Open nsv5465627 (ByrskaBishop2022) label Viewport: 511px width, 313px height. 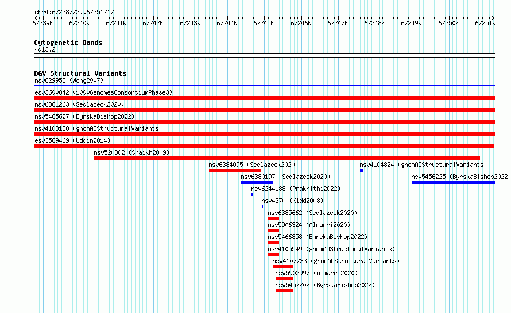(x=84, y=116)
